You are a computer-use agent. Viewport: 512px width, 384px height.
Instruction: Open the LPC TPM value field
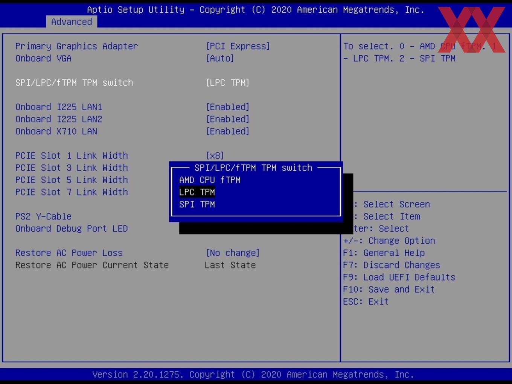point(228,83)
